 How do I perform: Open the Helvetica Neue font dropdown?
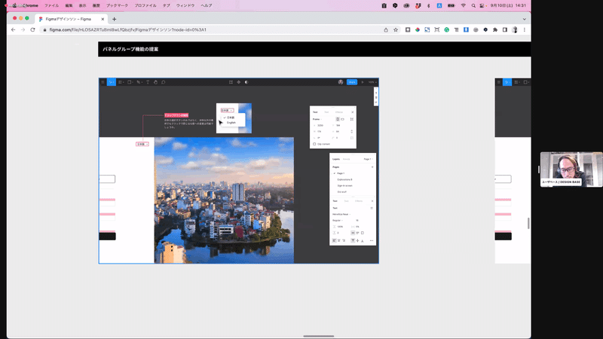tap(341, 214)
